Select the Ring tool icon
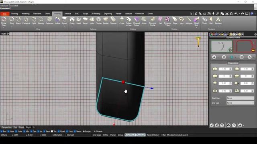Screen dimensions: 257x144 tap(12, 20)
